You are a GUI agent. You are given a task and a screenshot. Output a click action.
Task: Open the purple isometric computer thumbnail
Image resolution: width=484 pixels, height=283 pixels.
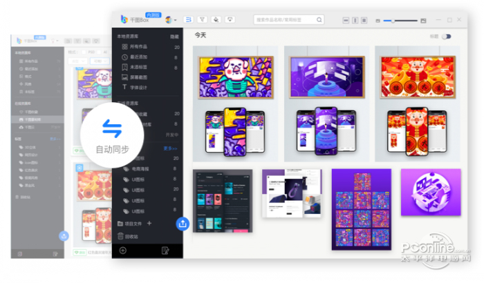coord(431,192)
